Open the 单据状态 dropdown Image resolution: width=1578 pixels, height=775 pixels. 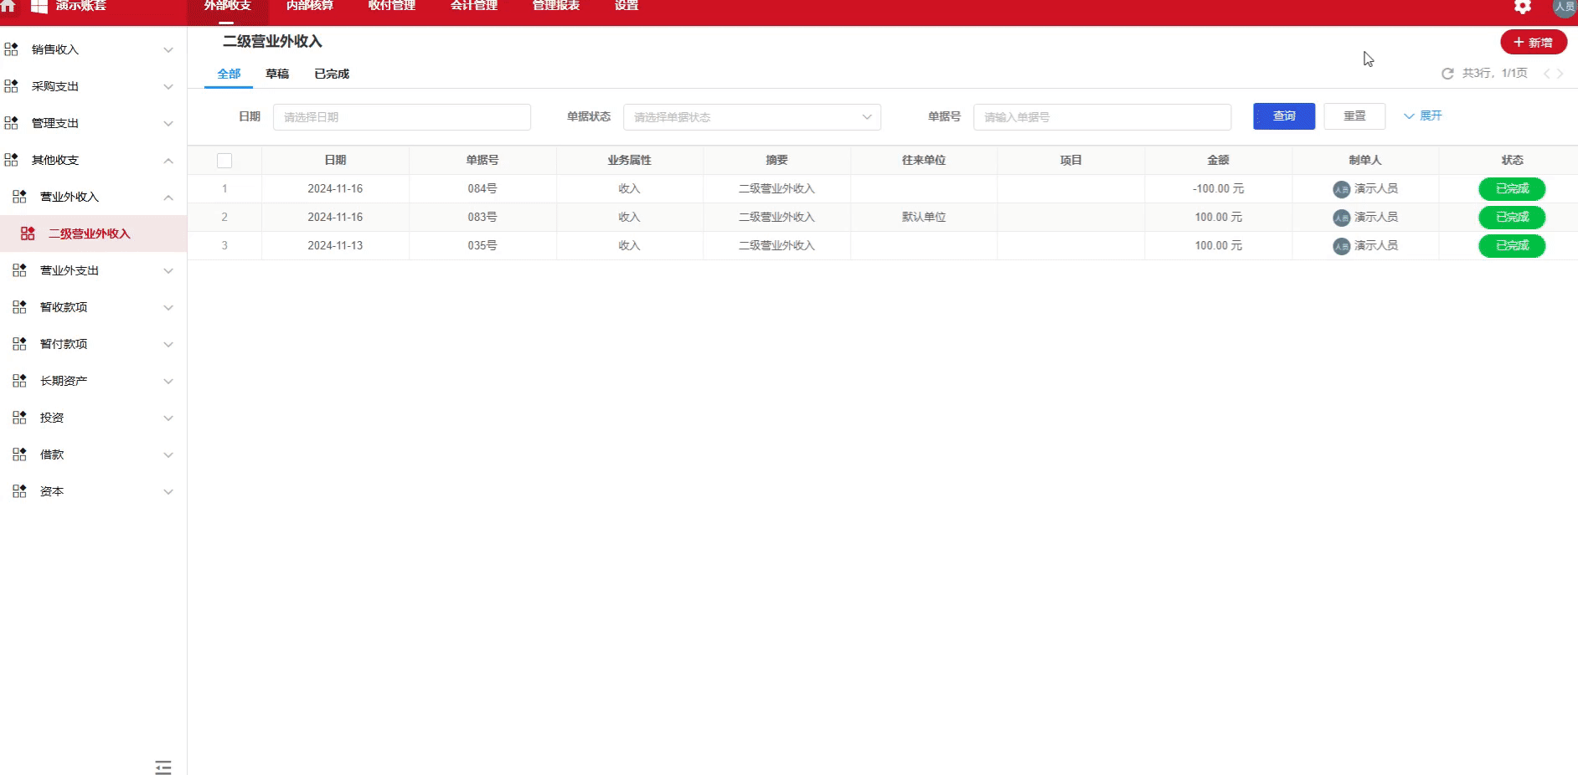click(751, 117)
